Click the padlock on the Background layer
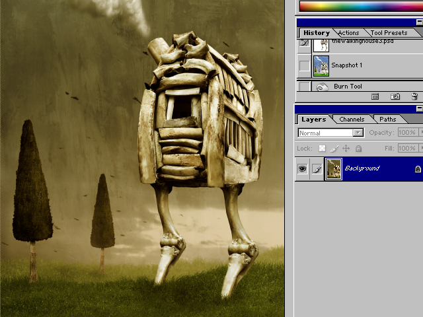 (x=417, y=169)
